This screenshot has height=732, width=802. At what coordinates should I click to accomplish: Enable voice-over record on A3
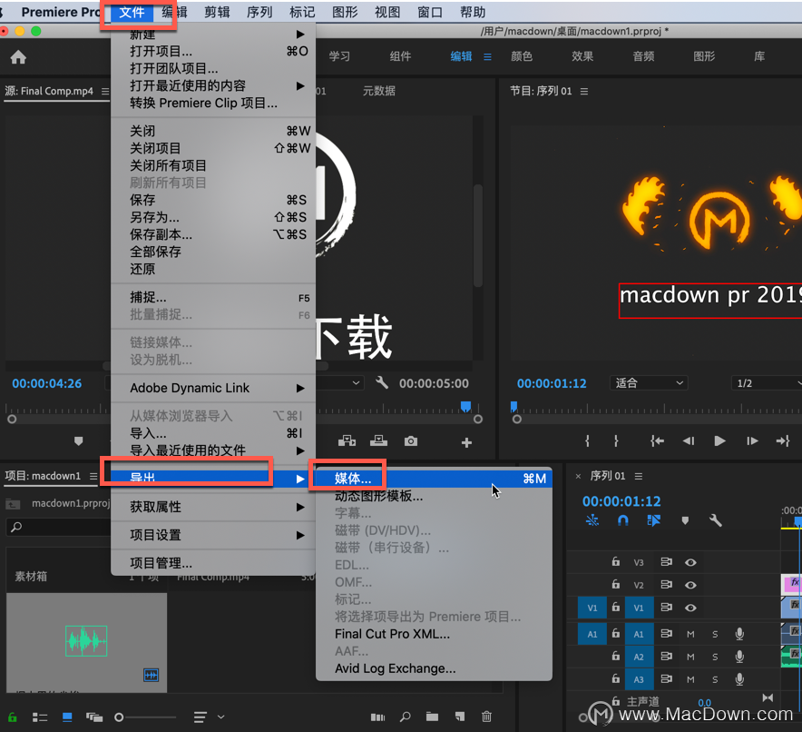[x=739, y=679]
